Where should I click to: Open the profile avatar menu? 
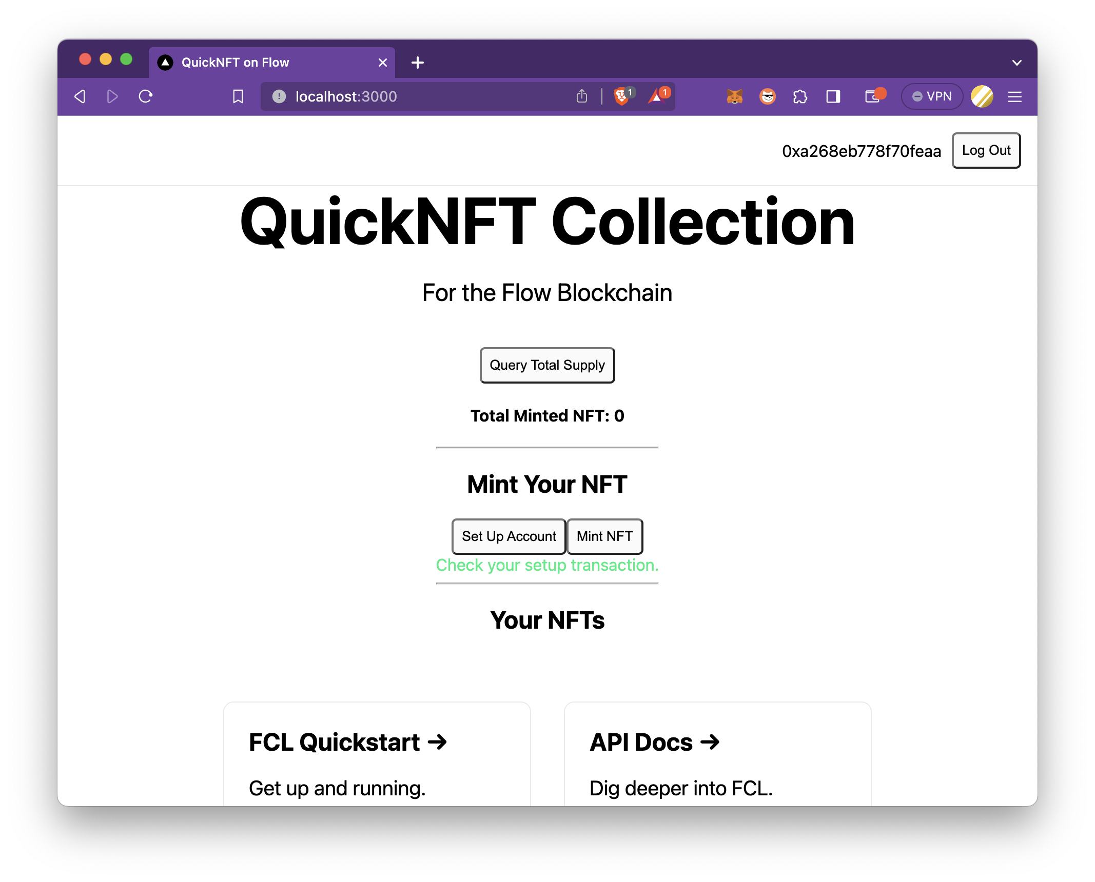[982, 96]
